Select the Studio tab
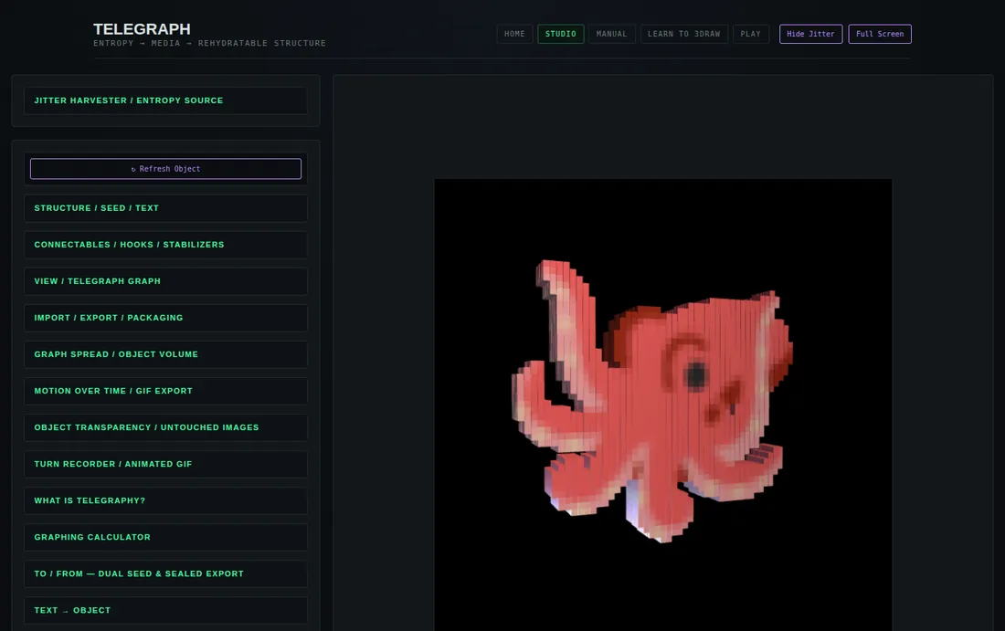Viewport: 1005px width, 631px height. click(x=561, y=34)
